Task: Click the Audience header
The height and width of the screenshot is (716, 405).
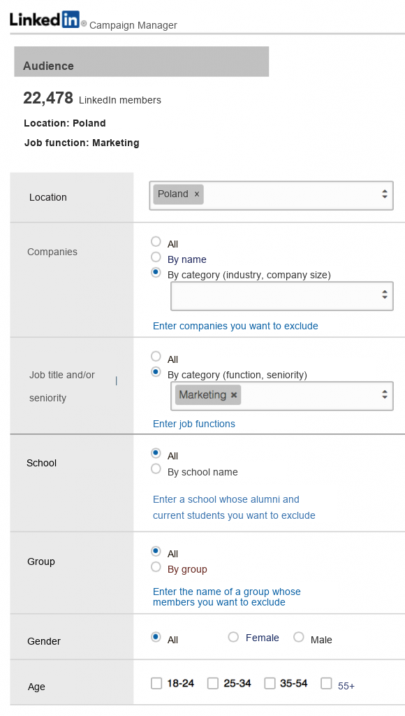Action: [x=141, y=62]
